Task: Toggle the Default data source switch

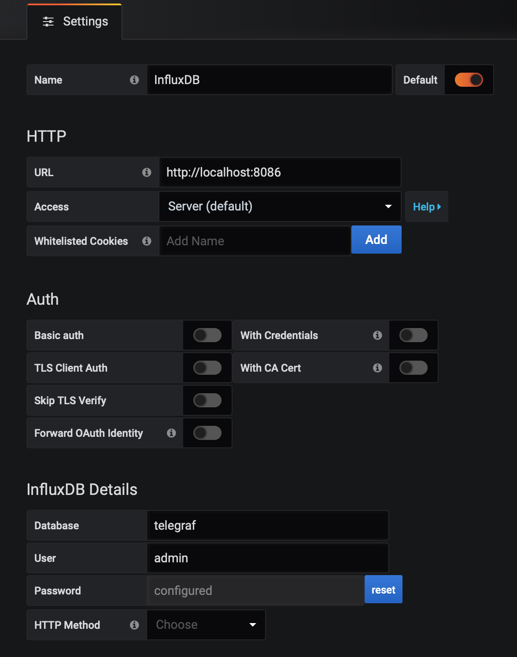Action: click(469, 80)
